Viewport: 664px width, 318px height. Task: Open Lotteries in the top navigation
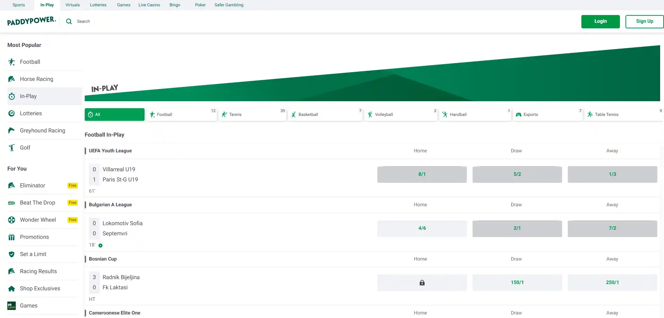(98, 5)
